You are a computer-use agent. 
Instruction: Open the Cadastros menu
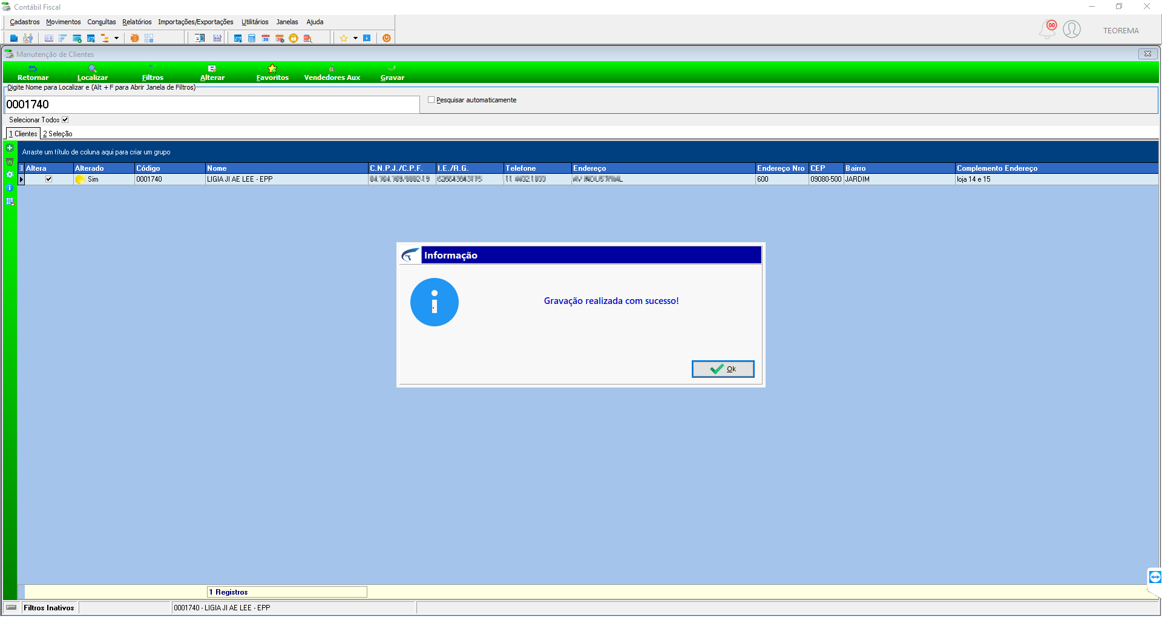point(25,22)
